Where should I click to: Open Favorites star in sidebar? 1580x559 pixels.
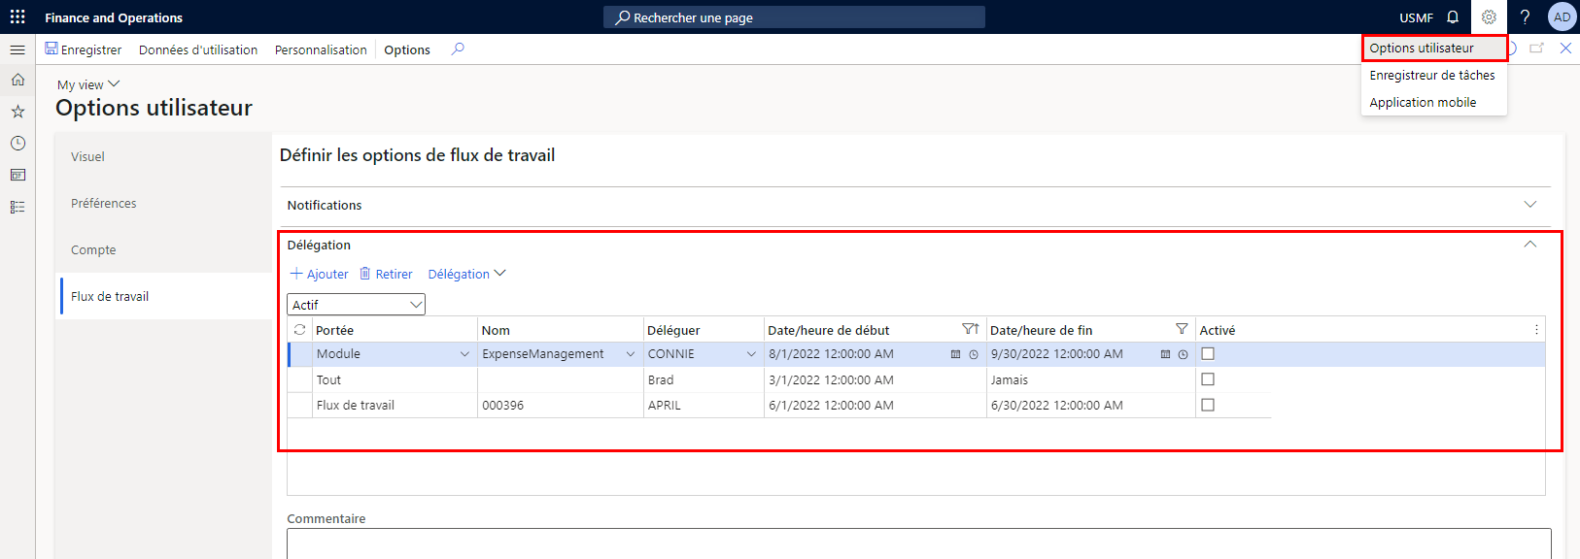pos(17,112)
